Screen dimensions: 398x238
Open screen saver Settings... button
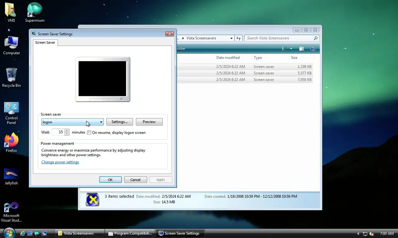click(119, 122)
